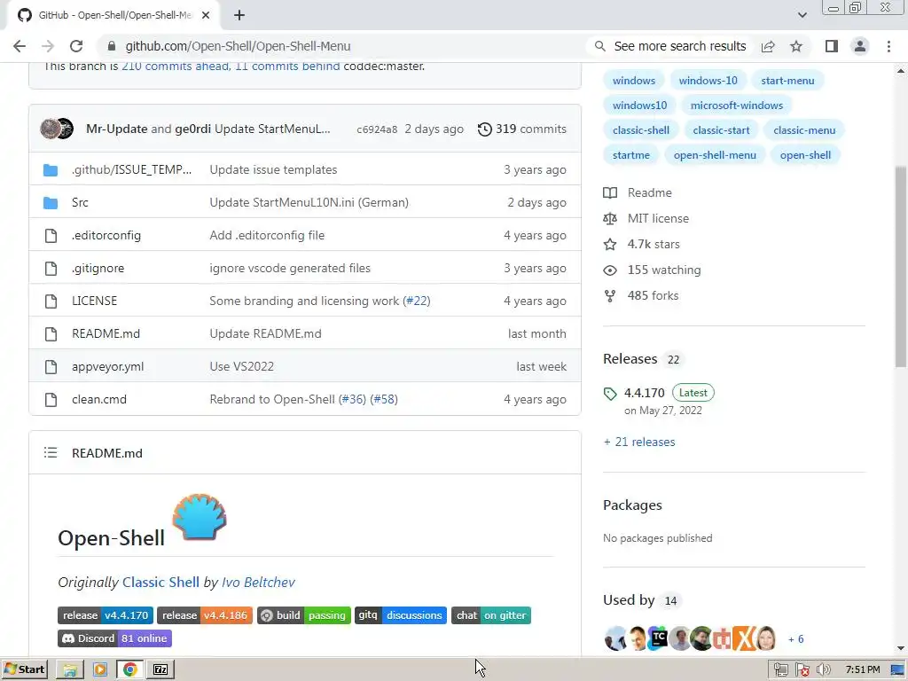Open the Used by section link

(x=629, y=600)
